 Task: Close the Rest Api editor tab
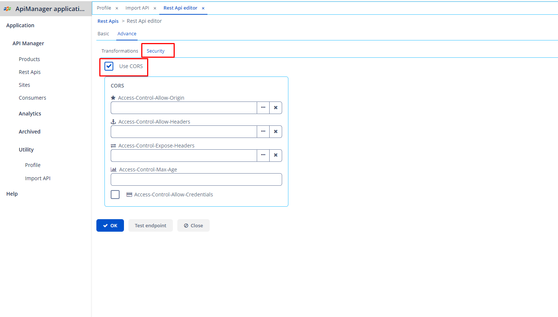point(203,8)
